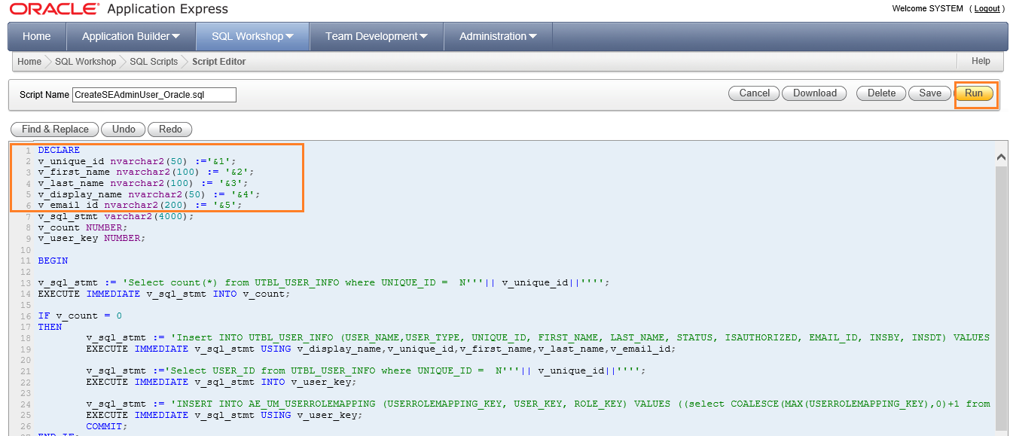This screenshot has height=436, width=1010.
Task: Open the Team Development tab
Action: pos(377,36)
